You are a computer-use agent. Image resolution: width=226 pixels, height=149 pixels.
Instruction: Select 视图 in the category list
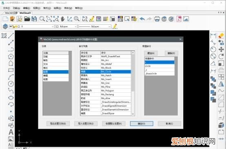pos(55,79)
